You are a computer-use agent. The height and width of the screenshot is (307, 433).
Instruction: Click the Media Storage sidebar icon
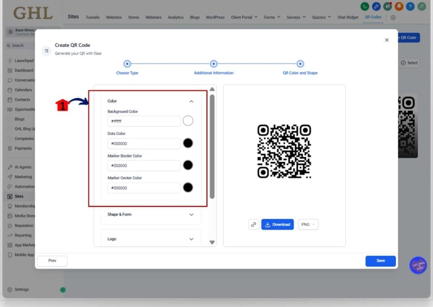10,216
